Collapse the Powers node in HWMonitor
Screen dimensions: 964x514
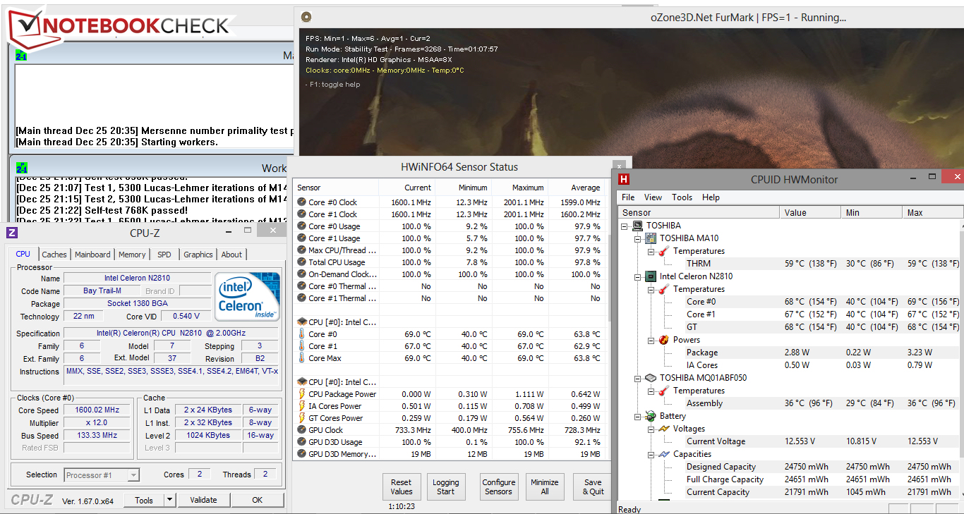coord(651,340)
